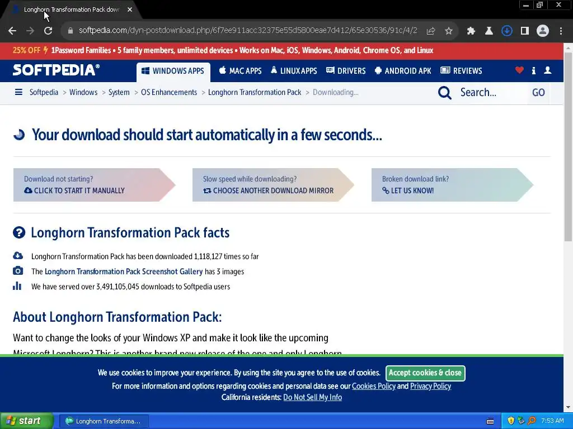Follow the Windows breadcrumb link
This screenshot has height=429, width=573.
(83, 92)
